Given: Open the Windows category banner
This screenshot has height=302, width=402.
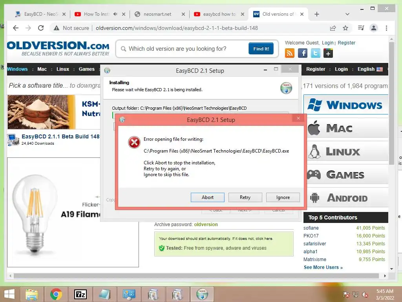Looking at the screenshot, I should coord(346,105).
